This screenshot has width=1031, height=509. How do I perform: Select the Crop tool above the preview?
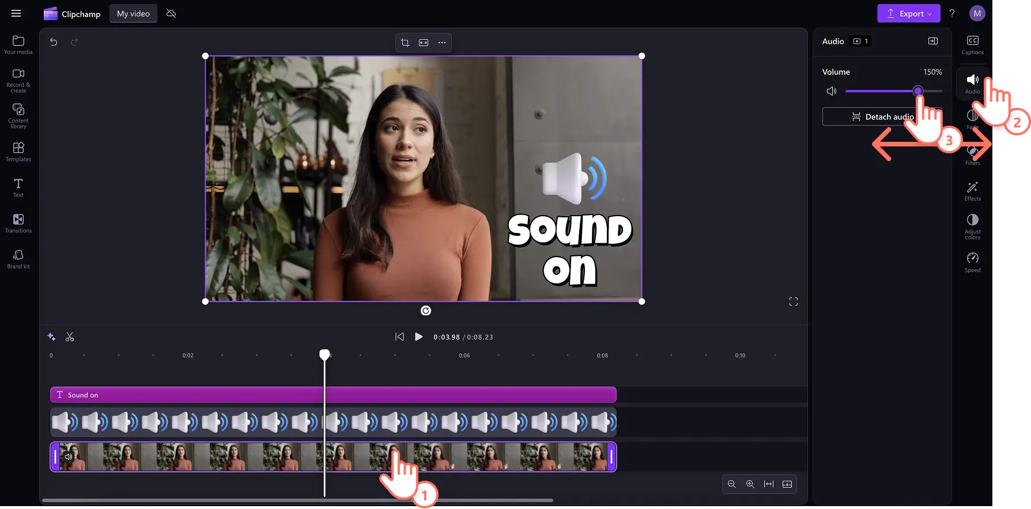coord(405,43)
